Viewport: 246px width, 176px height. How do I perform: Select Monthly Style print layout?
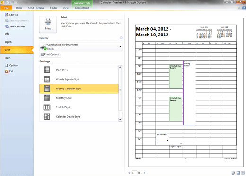(79, 98)
